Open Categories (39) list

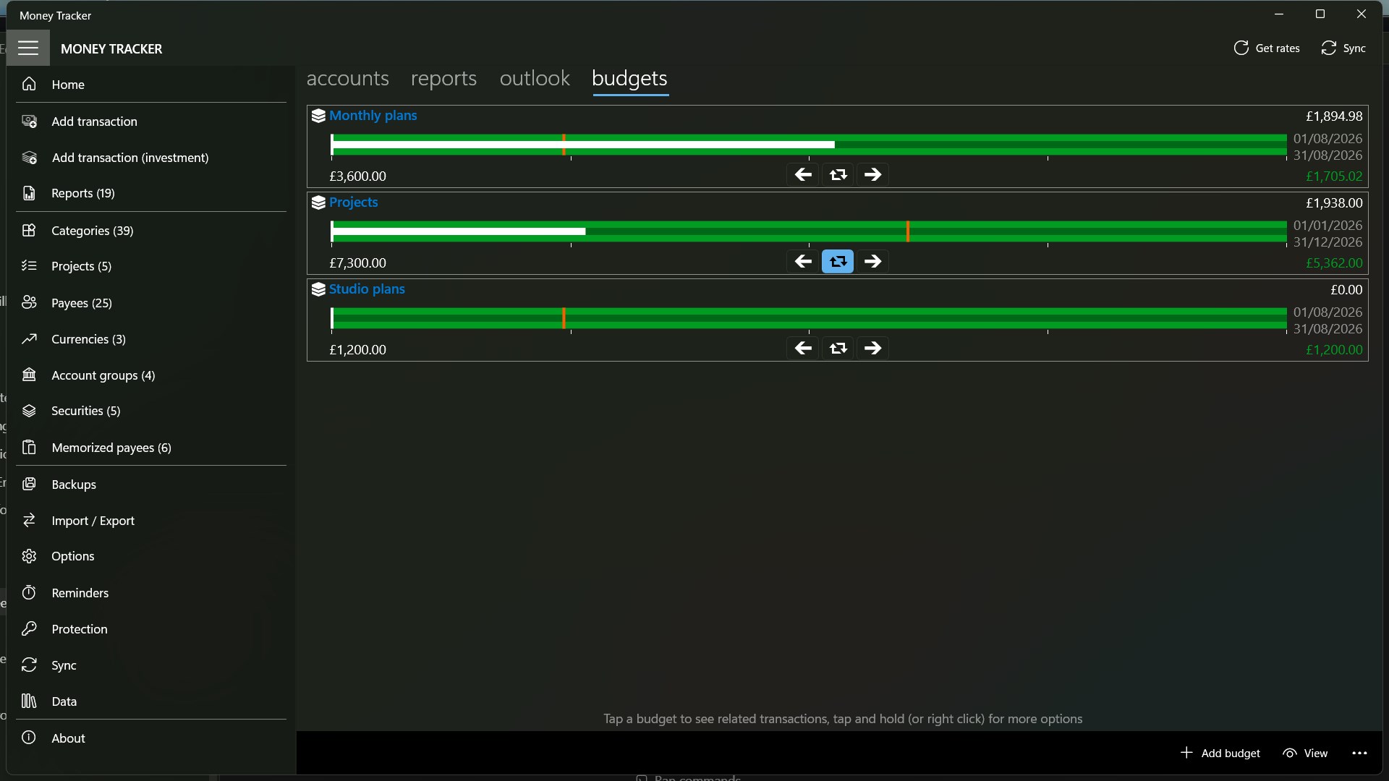point(151,231)
